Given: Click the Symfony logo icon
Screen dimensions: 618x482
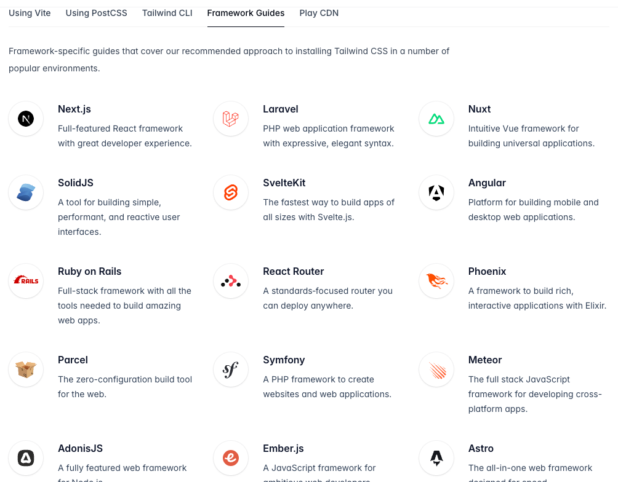Looking at the screenshot, I should (x=231, y=369).
